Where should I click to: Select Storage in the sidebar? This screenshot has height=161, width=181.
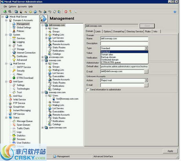click(21, 49)
